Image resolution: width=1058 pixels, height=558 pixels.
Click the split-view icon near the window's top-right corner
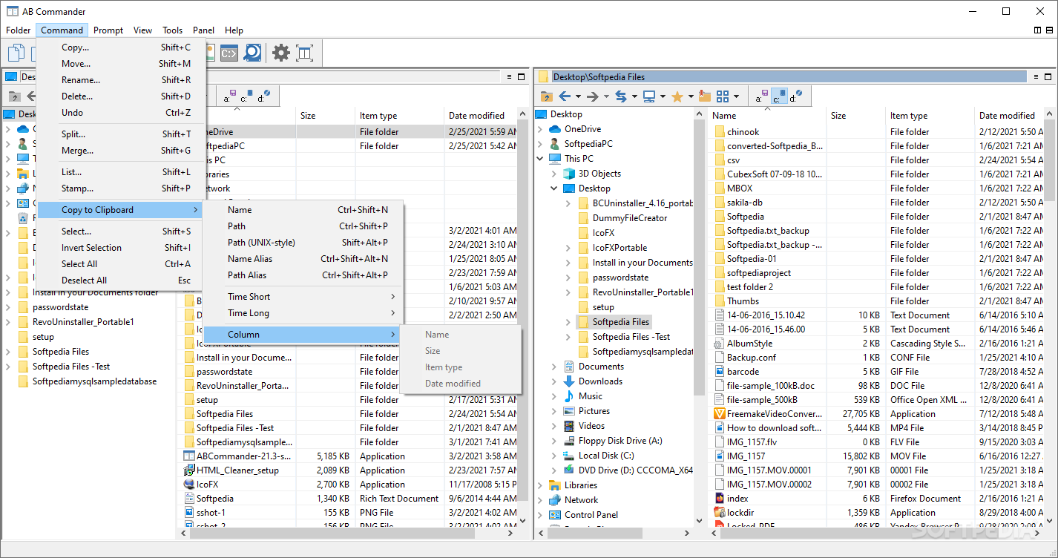1037,30
